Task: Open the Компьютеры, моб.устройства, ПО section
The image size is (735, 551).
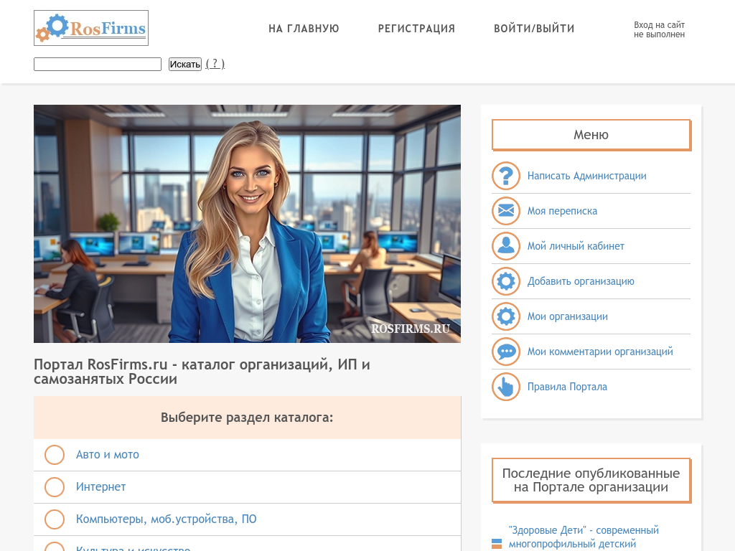Action: [x=167, y=519]
